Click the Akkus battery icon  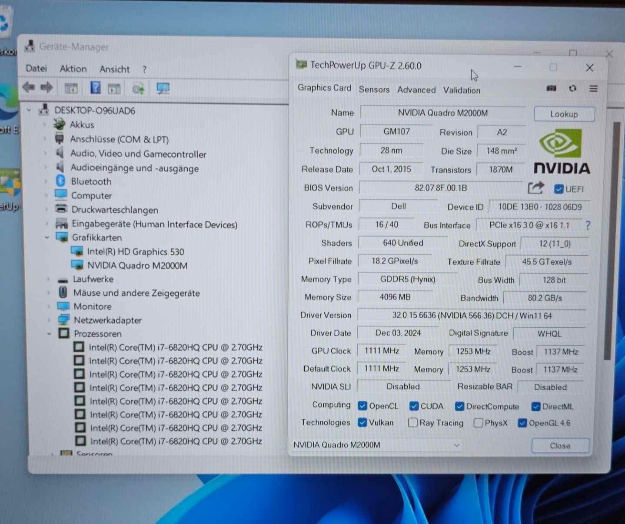click(x=59, y=124)
